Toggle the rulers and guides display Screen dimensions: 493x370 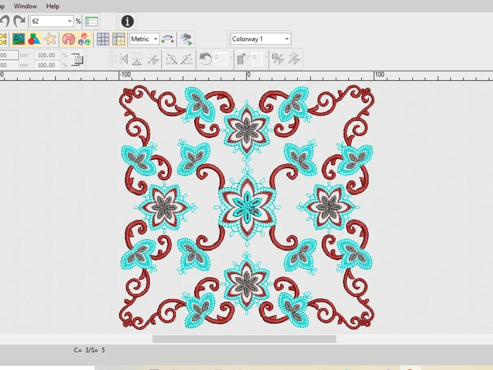click(x=119, y=39)
